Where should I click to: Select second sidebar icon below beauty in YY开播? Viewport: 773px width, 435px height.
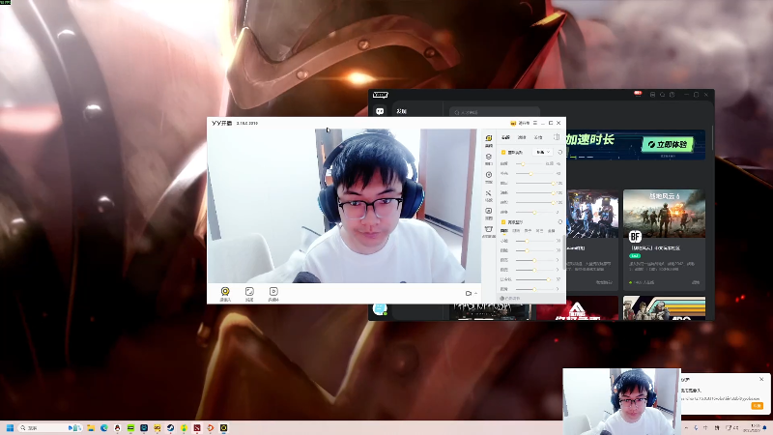[489, 159]
